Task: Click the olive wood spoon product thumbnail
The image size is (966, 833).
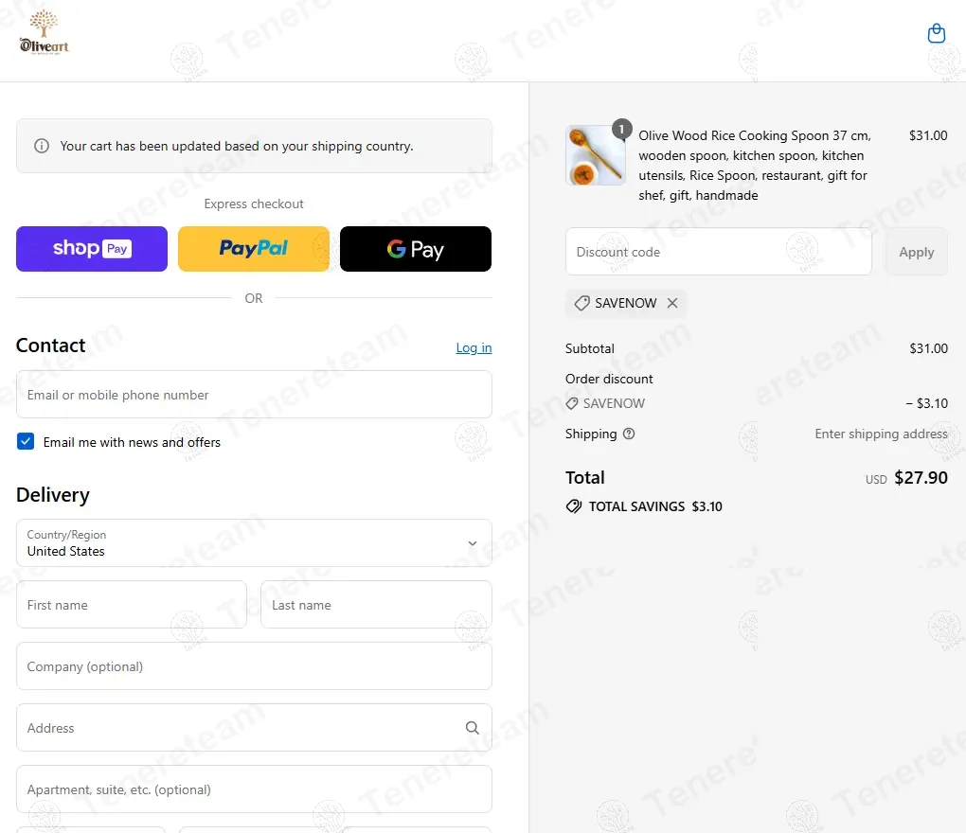Action: click(596, 155)
